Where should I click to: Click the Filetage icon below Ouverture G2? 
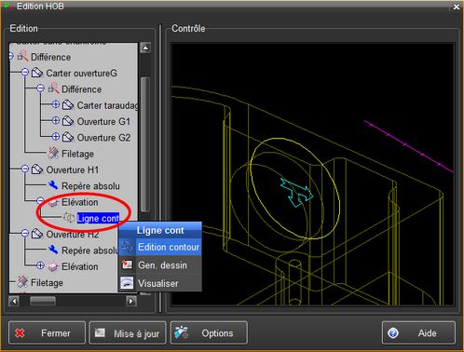coord(53,153)
